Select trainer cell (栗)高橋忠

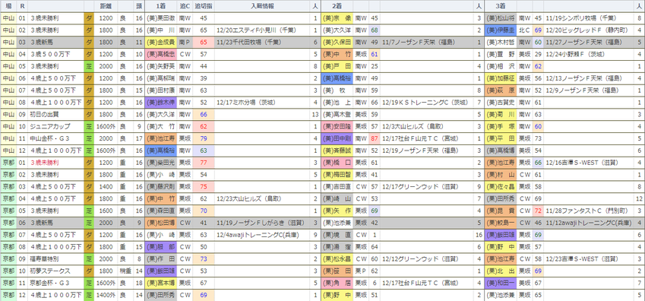click(x=161, y=55)
